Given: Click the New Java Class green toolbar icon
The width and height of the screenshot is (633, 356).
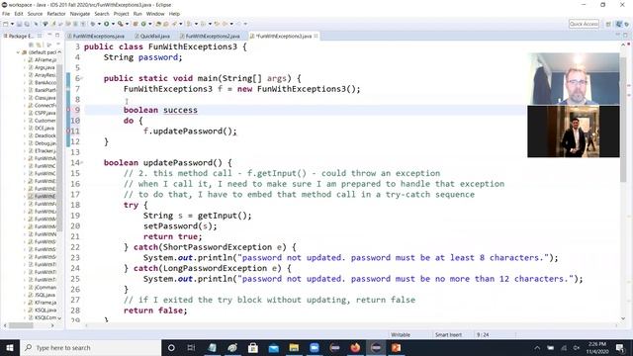Looking at the screenshot, I should [143, 24].
